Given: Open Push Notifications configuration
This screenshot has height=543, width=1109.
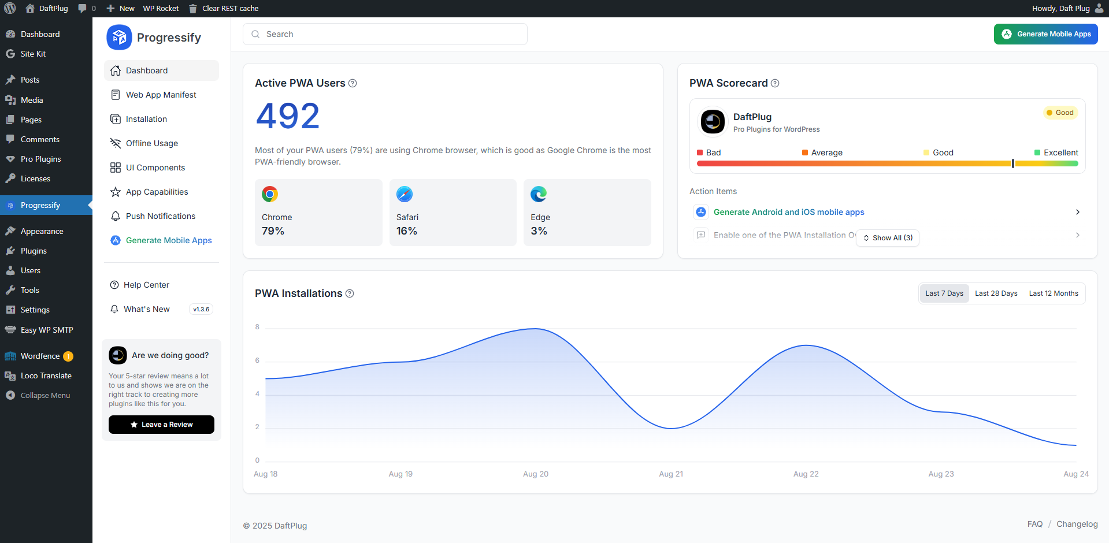Looking at the screenshot, I should point(160,216).
